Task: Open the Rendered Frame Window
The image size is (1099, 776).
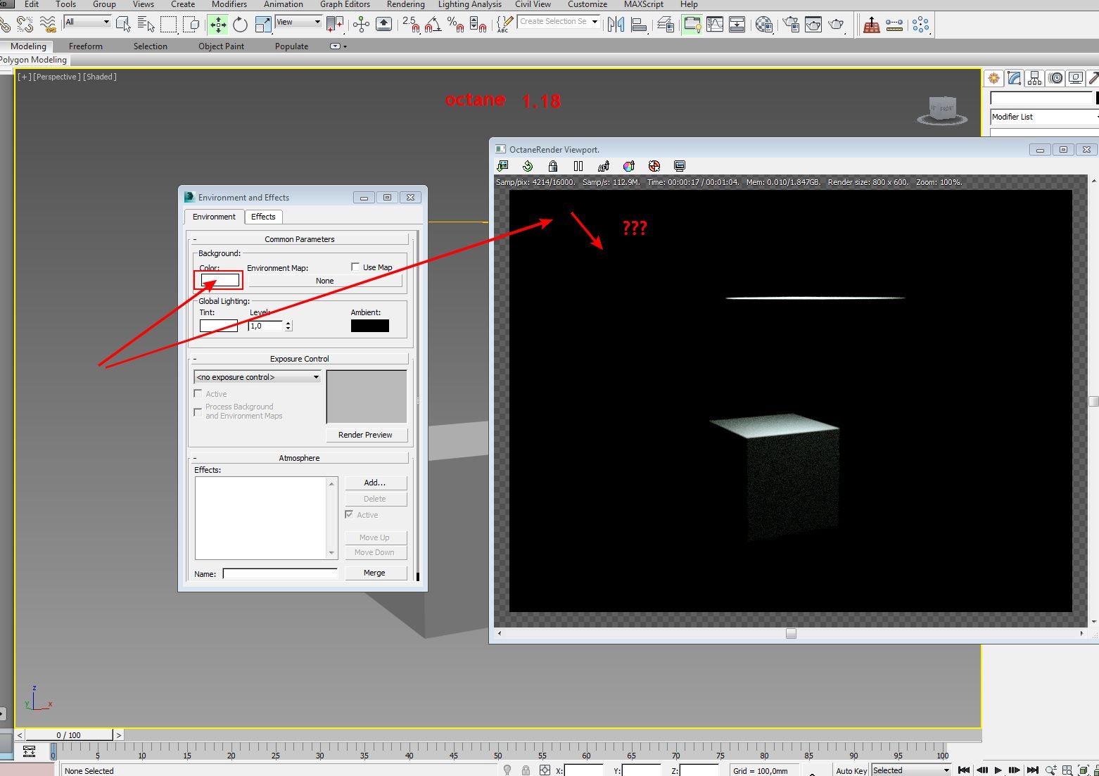Action: tap(813, 25)
